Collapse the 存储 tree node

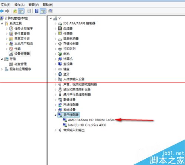(x=2, y=59)
